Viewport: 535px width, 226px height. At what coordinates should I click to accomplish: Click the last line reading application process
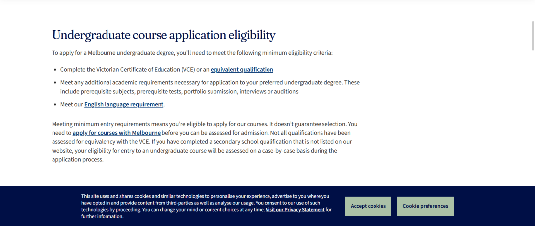point(77,160)
